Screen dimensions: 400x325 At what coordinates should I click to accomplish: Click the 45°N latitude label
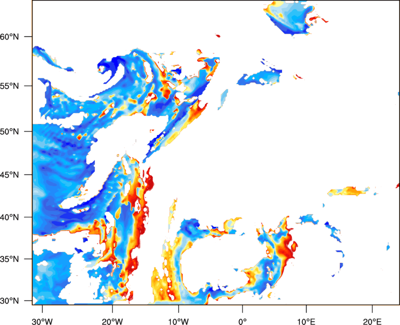pyautogui.click(x=9, y=174)
